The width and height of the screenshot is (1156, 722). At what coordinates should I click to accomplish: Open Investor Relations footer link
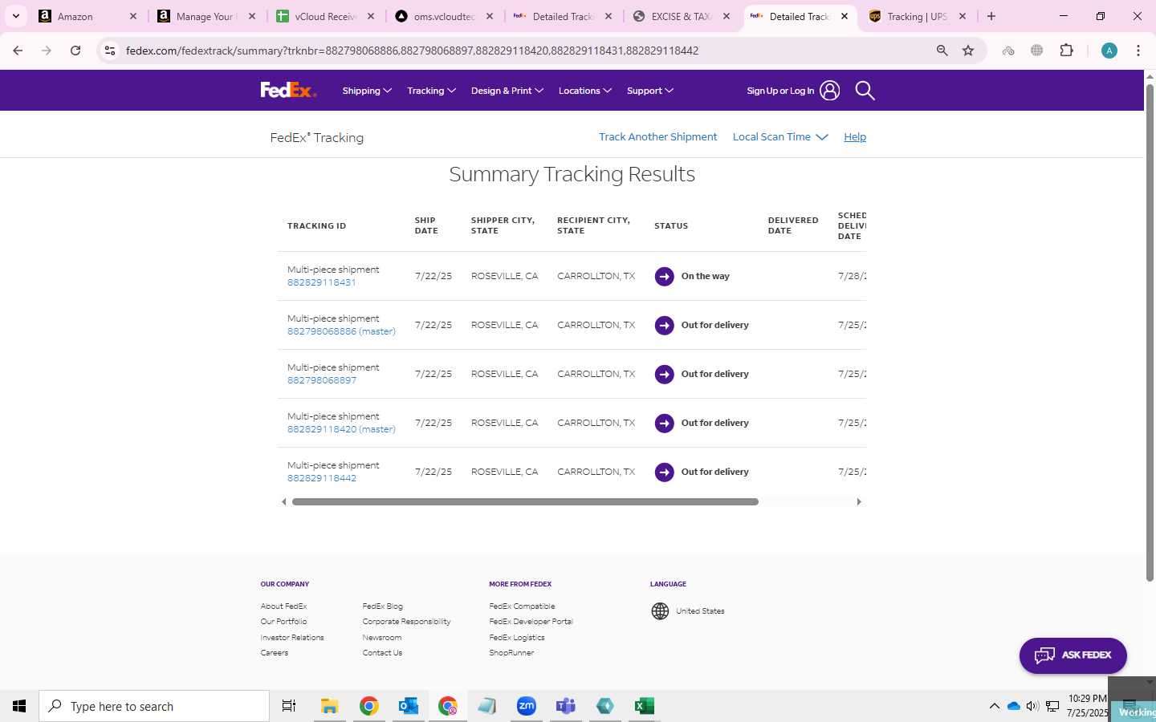click(292, 638)
